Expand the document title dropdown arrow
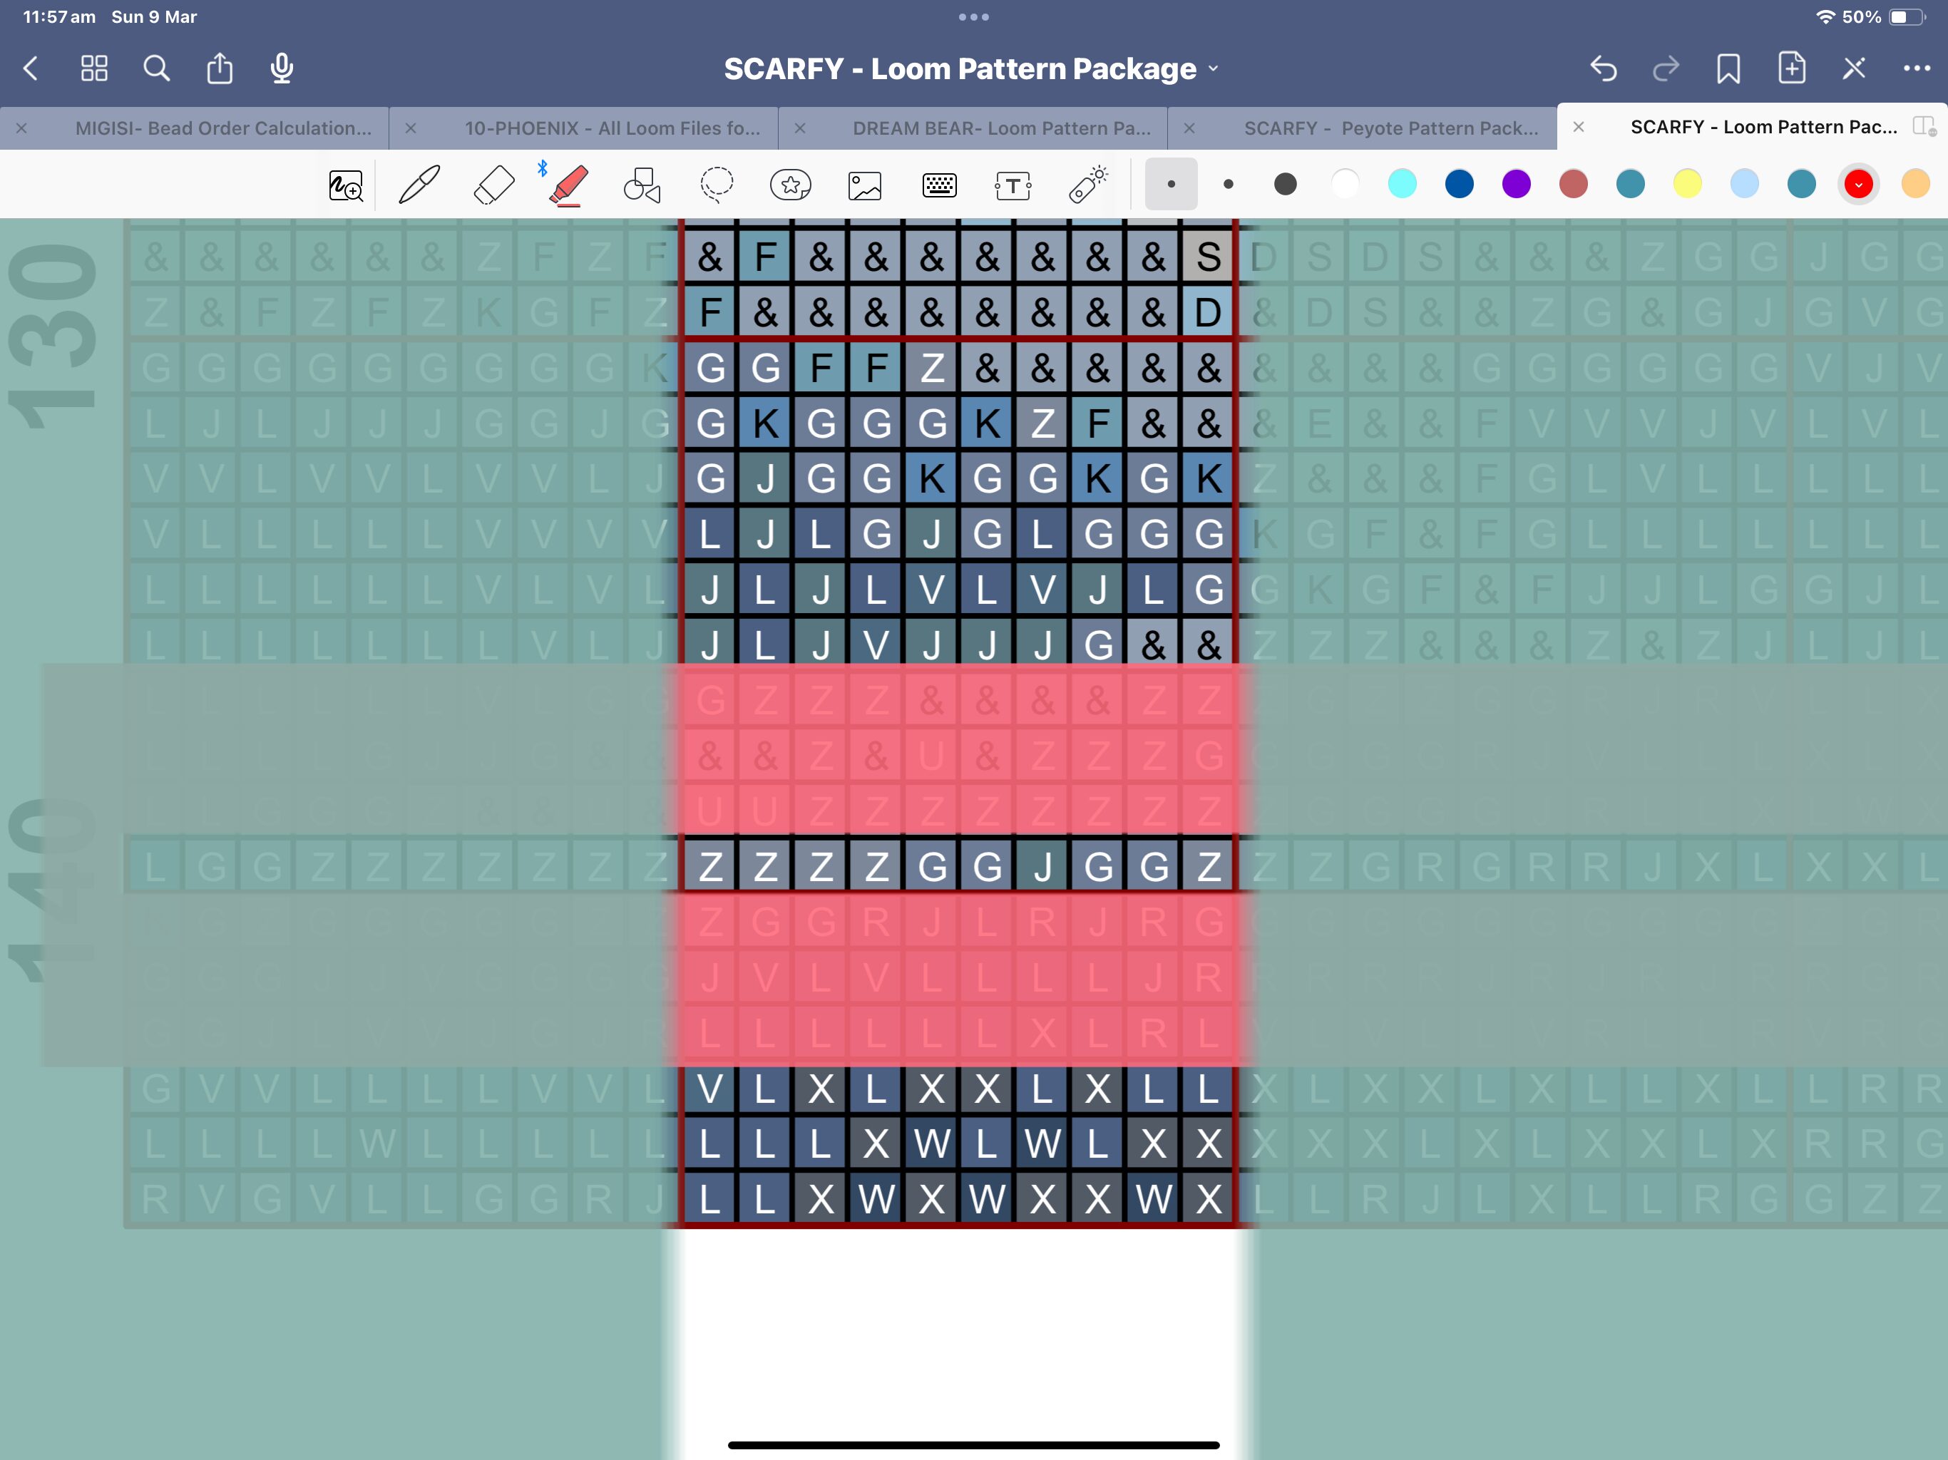1948x1460 pixels. 1214,68
